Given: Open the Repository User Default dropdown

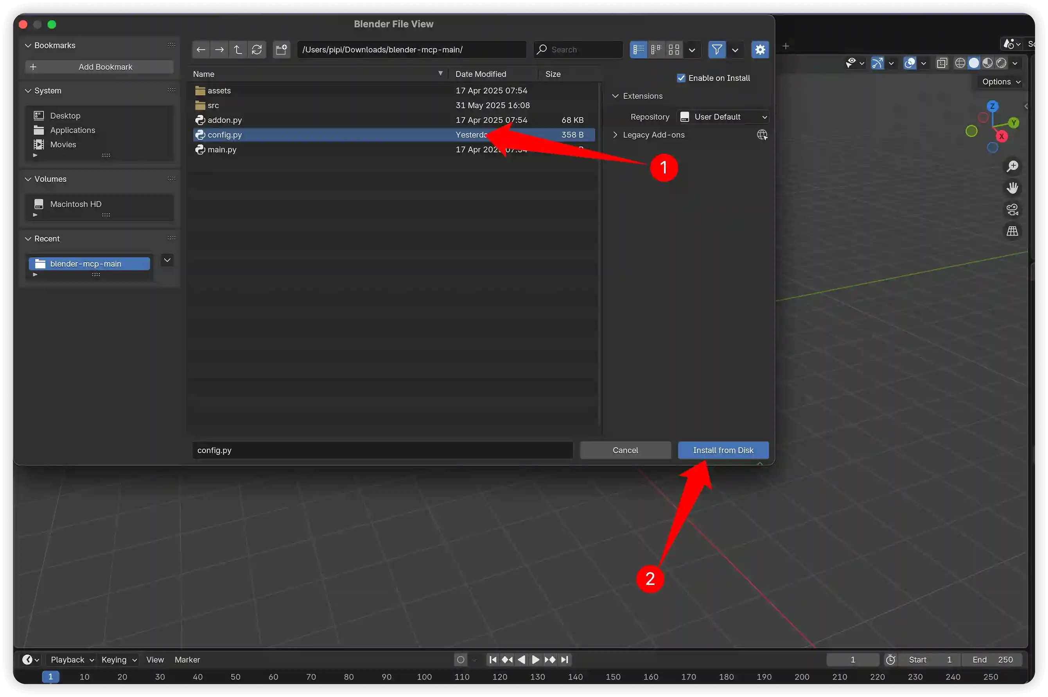Looking at the screenshot, I should 723,117.
